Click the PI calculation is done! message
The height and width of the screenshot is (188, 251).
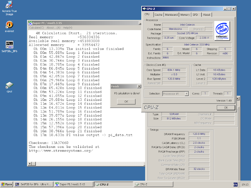pos(127,93)
